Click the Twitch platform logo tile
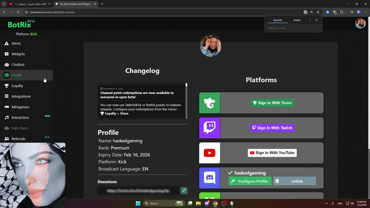The width and height of the screenshot is (370, 208). point(210,128)
